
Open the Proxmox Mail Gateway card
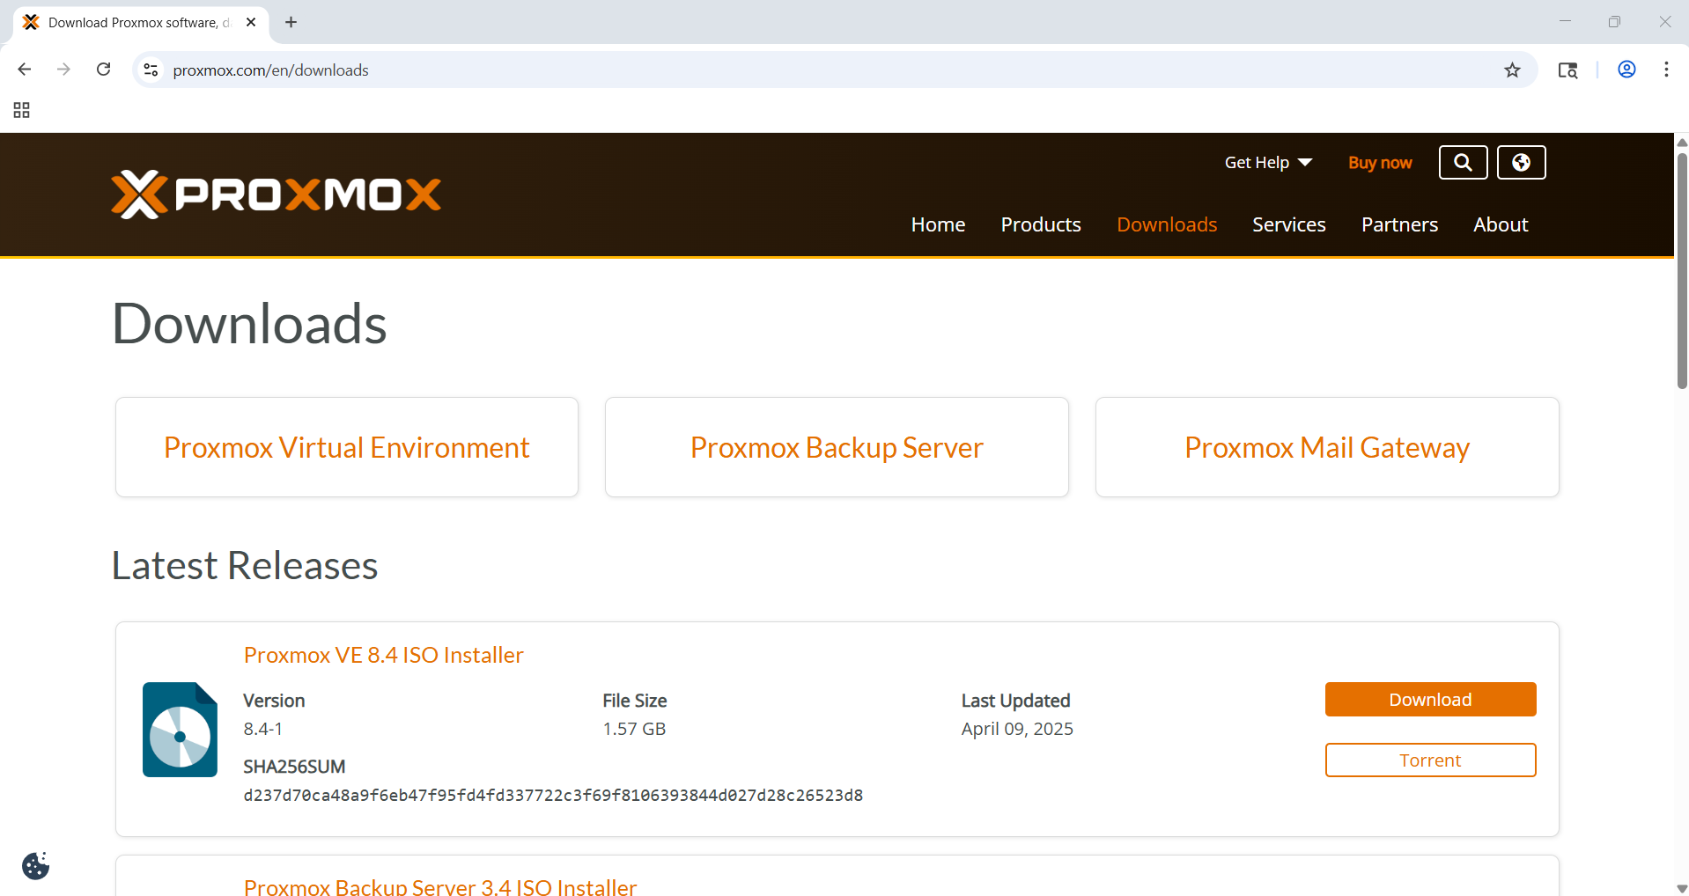(x=1327, y=447)
